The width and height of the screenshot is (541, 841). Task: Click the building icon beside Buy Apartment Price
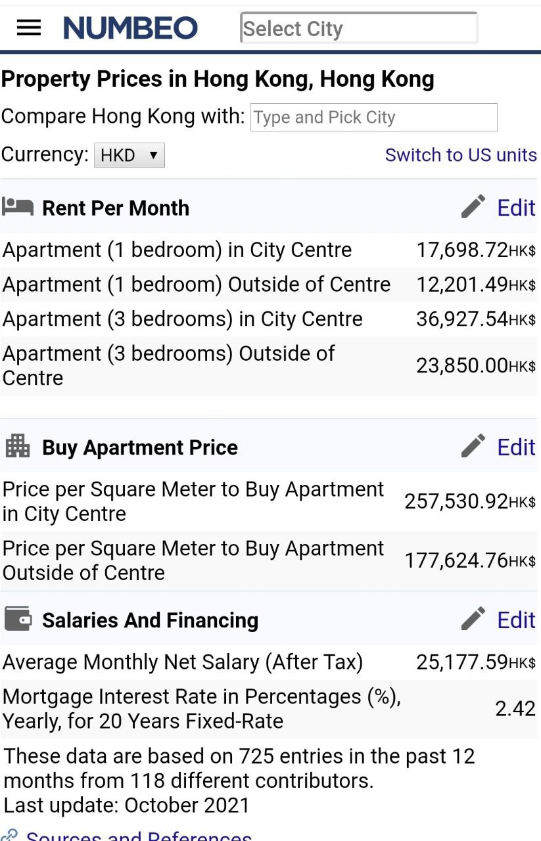[18, 446]
